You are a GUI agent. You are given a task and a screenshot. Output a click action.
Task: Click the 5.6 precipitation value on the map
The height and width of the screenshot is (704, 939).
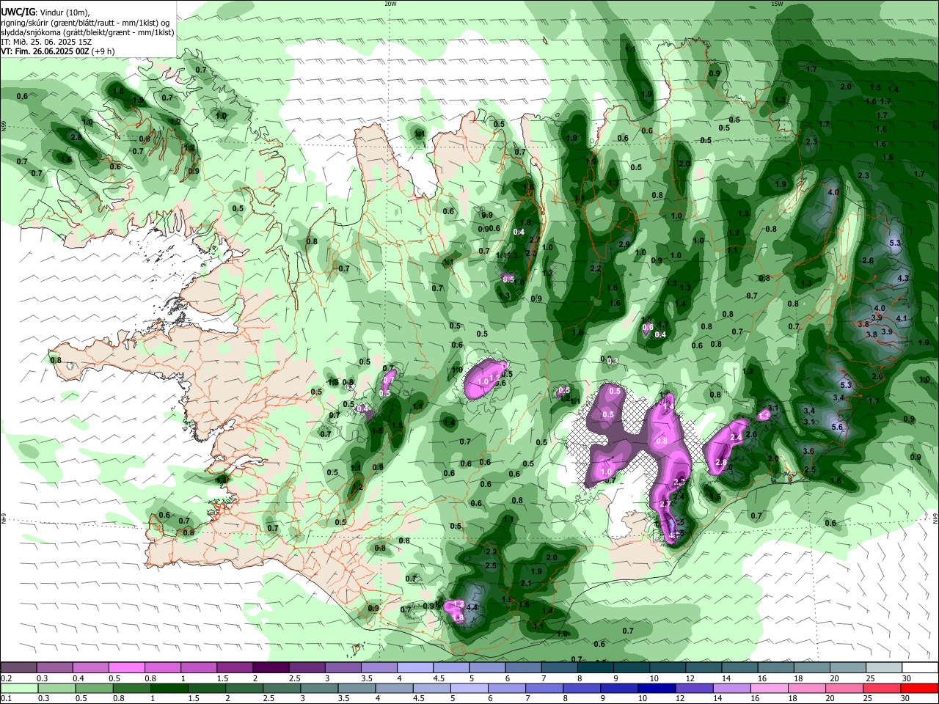(x=836, y=427)
